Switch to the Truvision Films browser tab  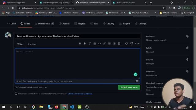coord(129,3)
